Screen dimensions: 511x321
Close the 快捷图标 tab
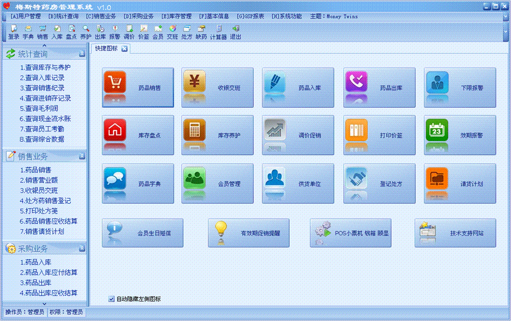click(124, 49)
